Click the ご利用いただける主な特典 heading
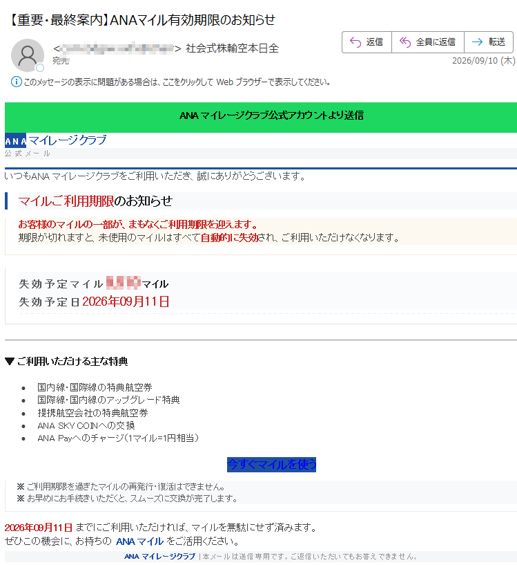Image resolution: width=517 pixels, height=565 pixels. pyautogui.click(x=67, y=361)
